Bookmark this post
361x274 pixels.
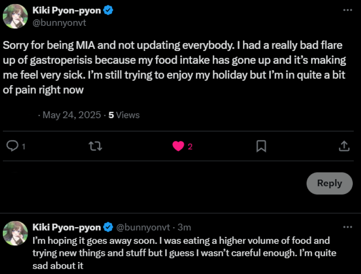pyautogui.click(x=261, y=146)
